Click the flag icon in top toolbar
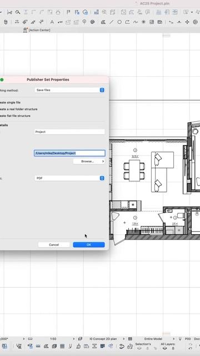The height and width of the screenshot is (356, 200). pos(68,12)
